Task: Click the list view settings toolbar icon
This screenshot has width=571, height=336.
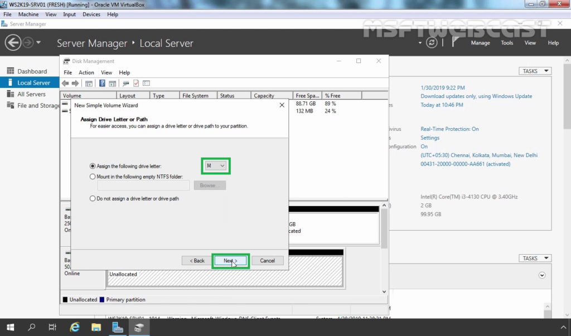Action: click(146, 84)
